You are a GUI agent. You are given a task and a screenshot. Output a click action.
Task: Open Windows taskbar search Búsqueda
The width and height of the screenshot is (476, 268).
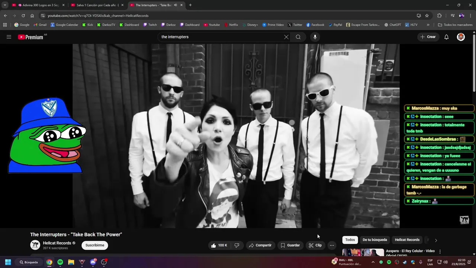coord(29,262)
